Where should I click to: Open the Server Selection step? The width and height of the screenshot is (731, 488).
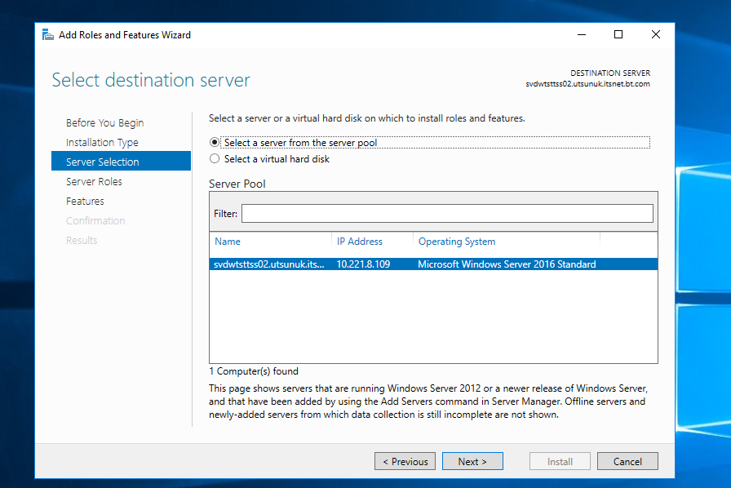click(121, 162)
